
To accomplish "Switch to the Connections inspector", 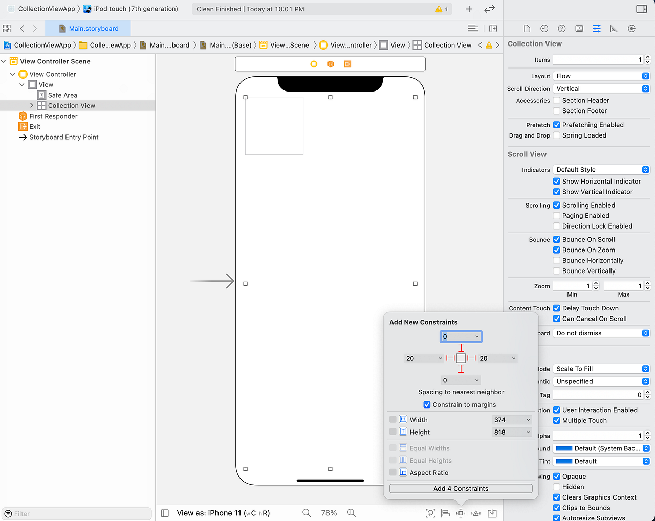I will coord(631,29).
